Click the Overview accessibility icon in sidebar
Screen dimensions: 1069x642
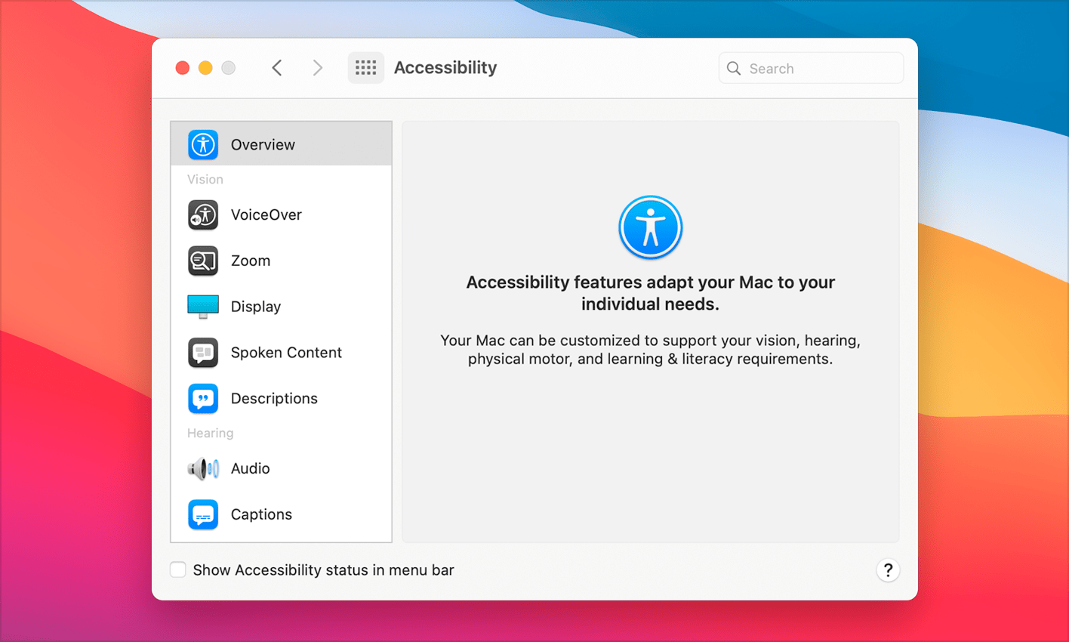pyautogui.click(x=203, y=144)
